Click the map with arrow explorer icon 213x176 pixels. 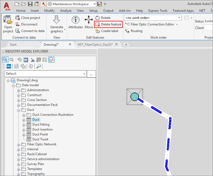click(38, 60)
